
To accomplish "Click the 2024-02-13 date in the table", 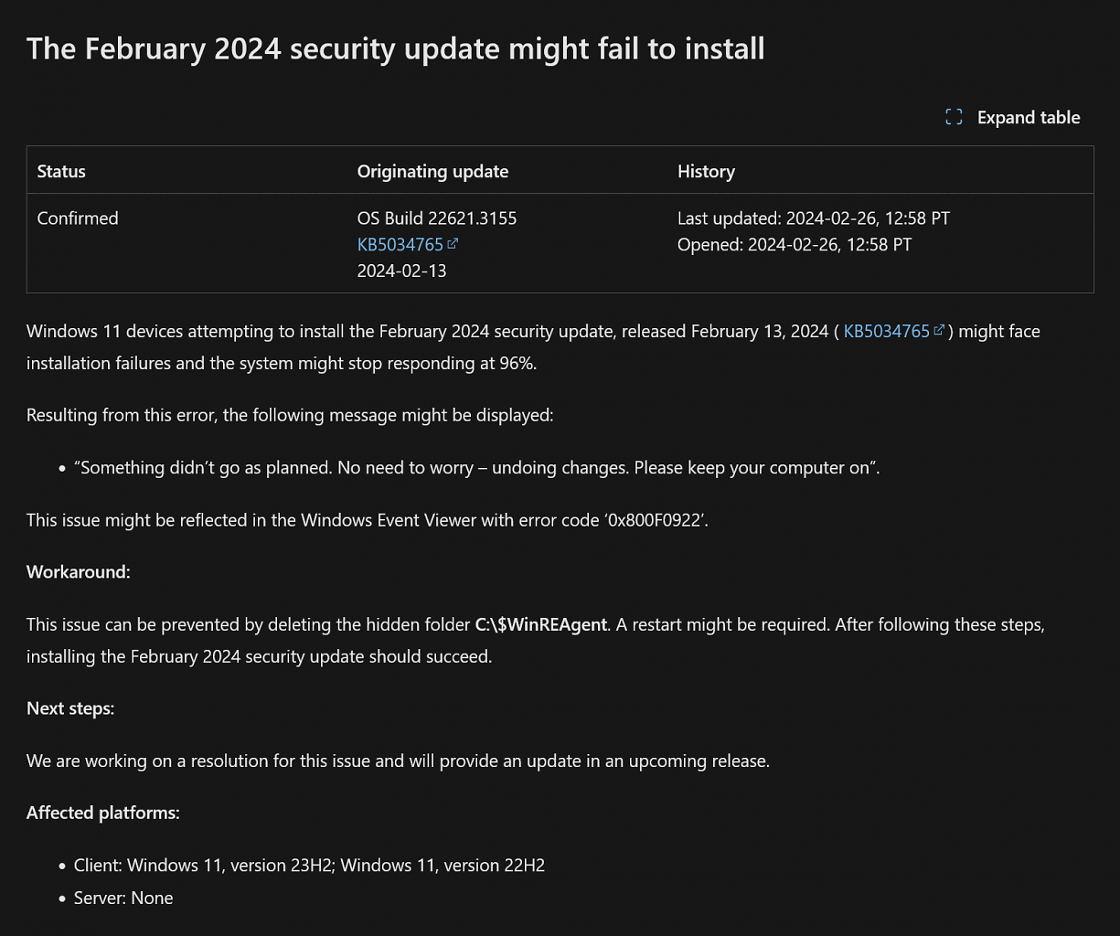I will click(x=401, y=271).
